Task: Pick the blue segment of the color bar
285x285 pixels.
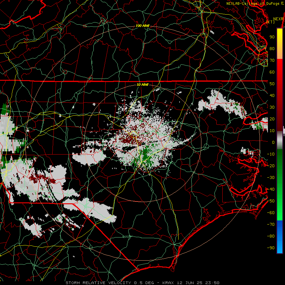Action: coord(280,237)
